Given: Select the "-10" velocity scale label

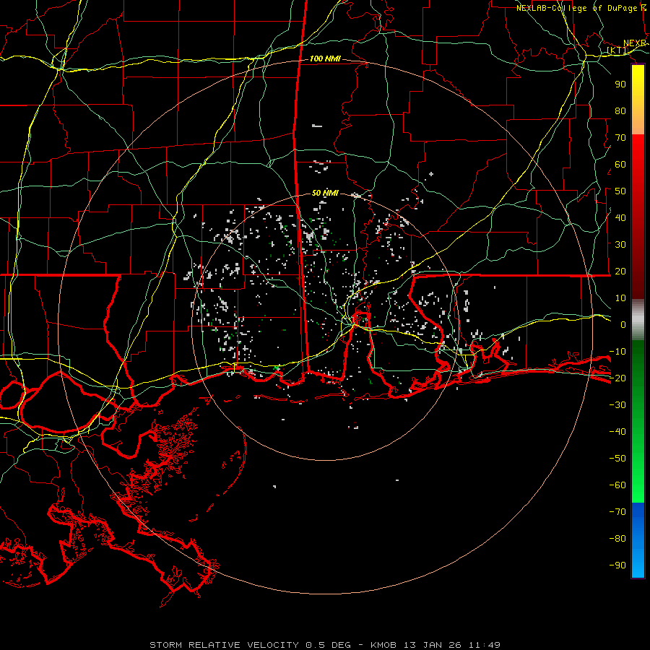Looking at the screenshot, I should coord(617,352).
